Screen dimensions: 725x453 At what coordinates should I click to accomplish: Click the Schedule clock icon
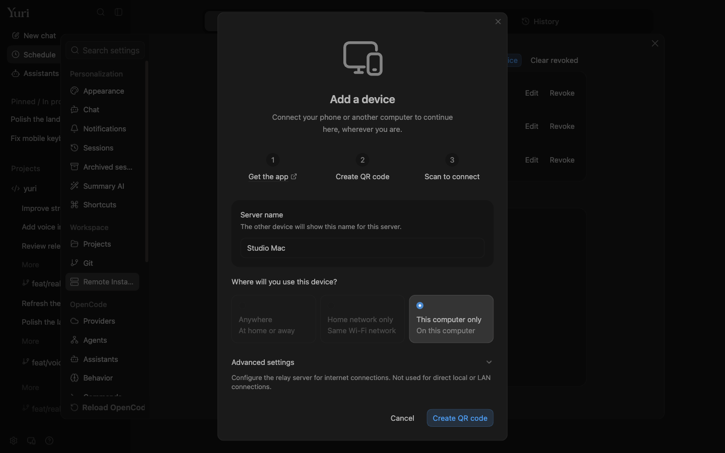point(16,54)
